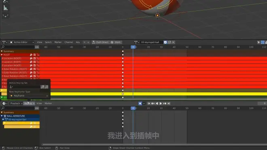This screenshot has width=267, height=150.
Task: Jump to the end frame
Action: [x=169, y=104]
